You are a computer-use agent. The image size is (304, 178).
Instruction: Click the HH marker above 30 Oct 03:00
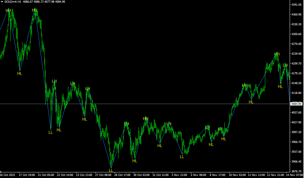[x=146, y=118]
